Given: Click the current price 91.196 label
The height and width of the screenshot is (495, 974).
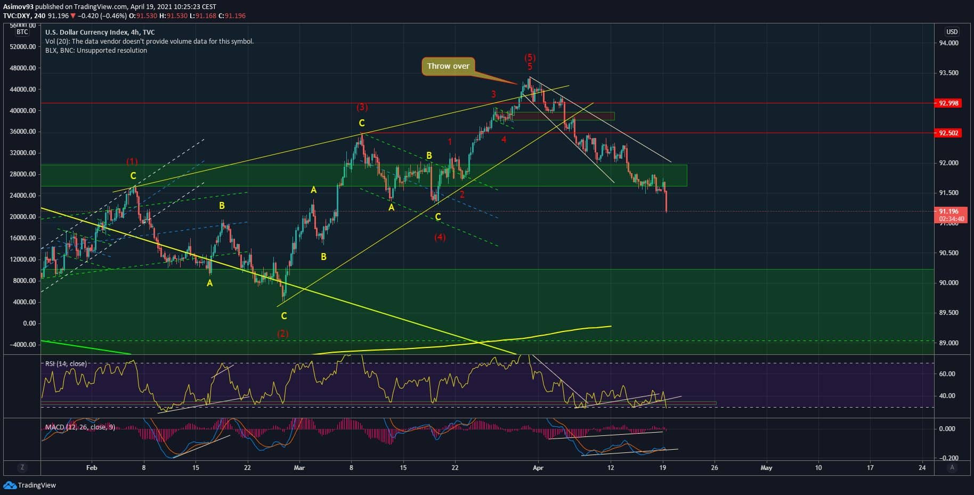Looking at the screenshot, I should tap(948, 212).
